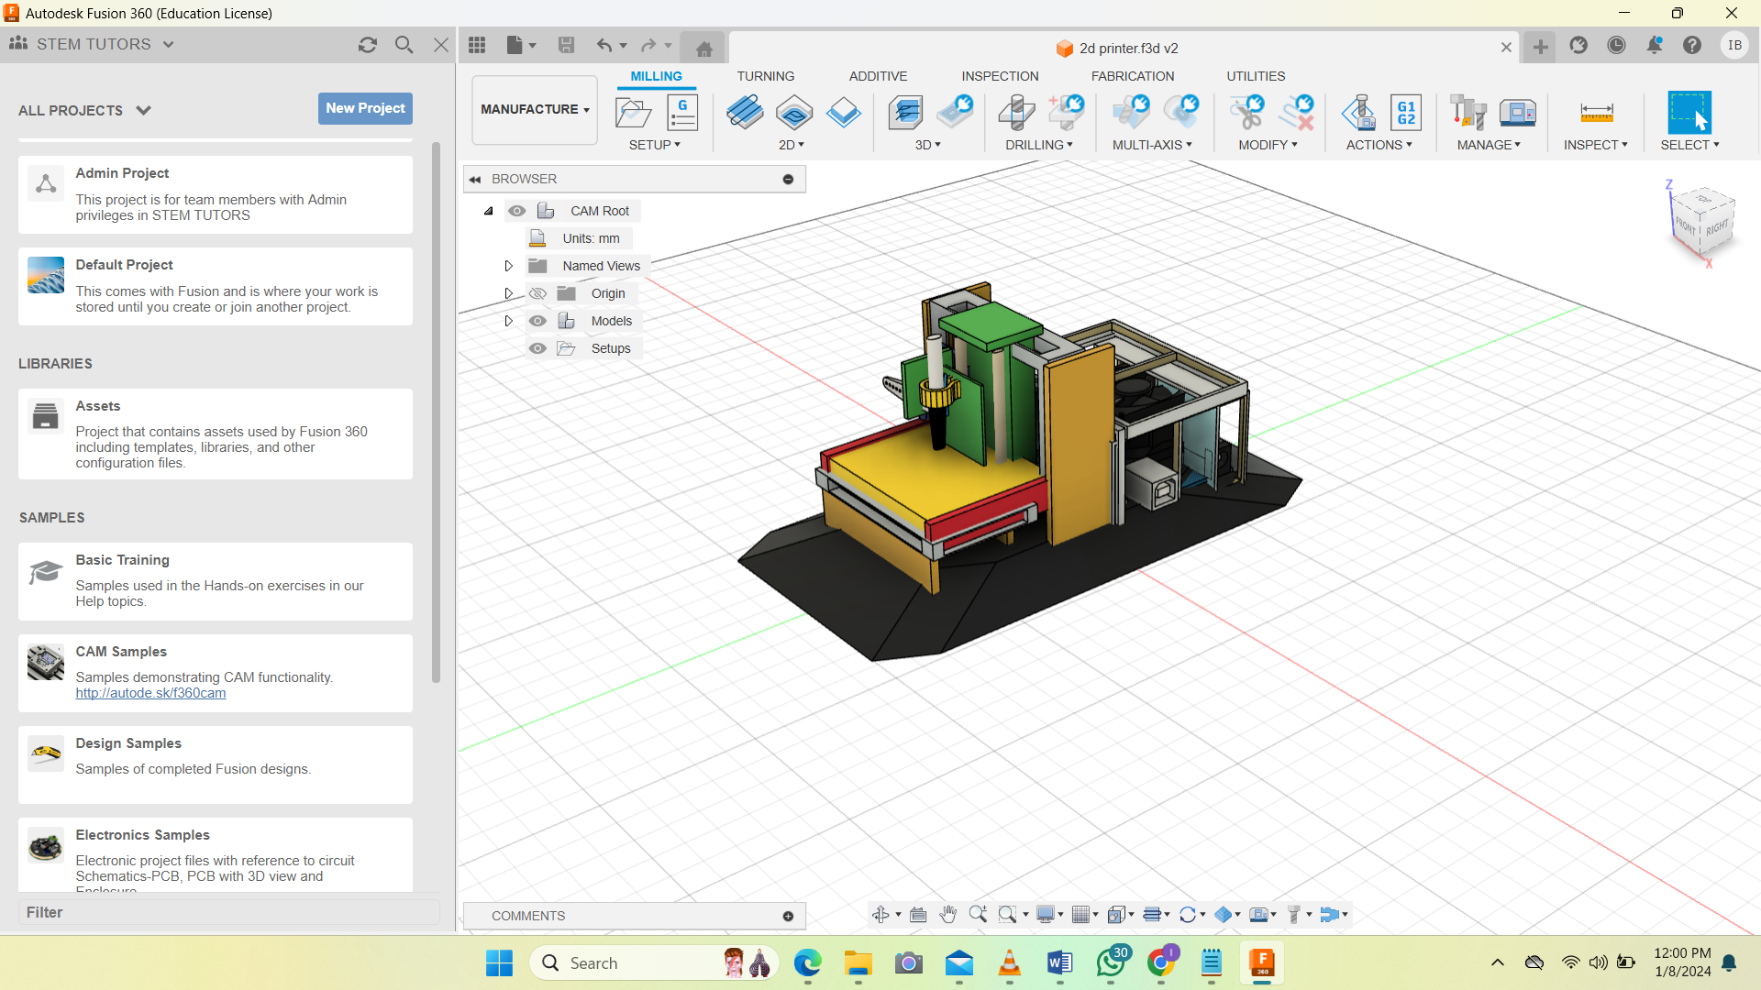Open CAM Samples link autode.sk/f360cam
The width and height of the screenshot is (1761, 990).
click(150, 693)
